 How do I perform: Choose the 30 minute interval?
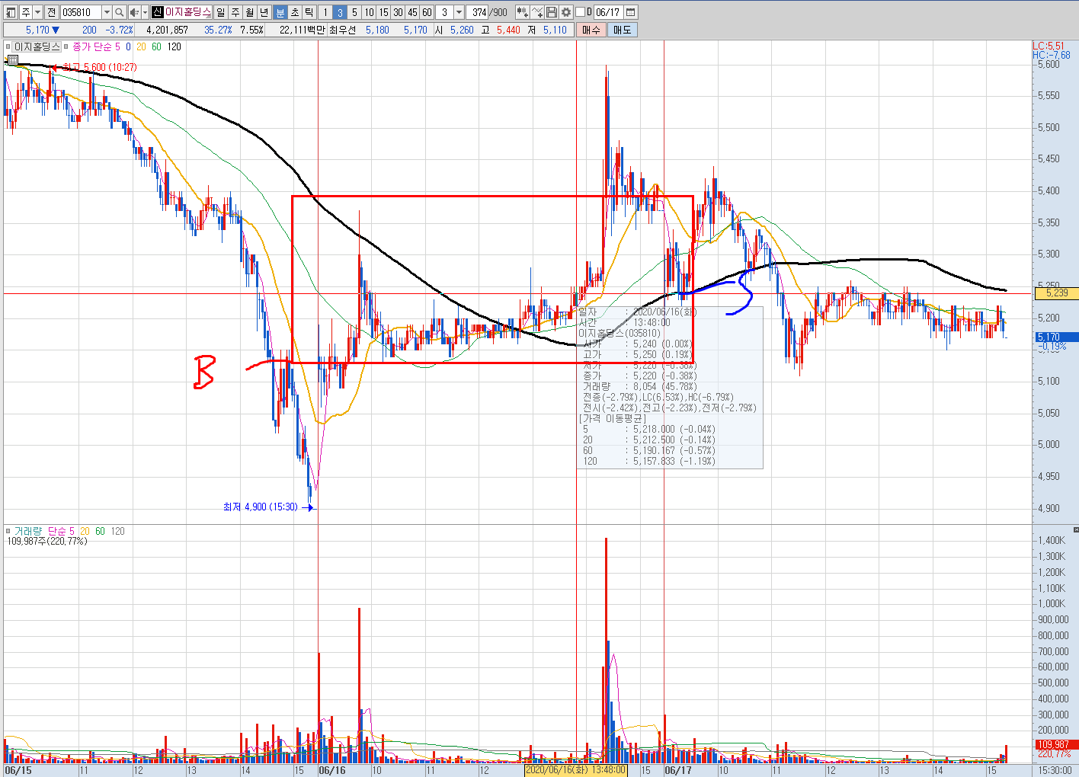click(398, 12)
